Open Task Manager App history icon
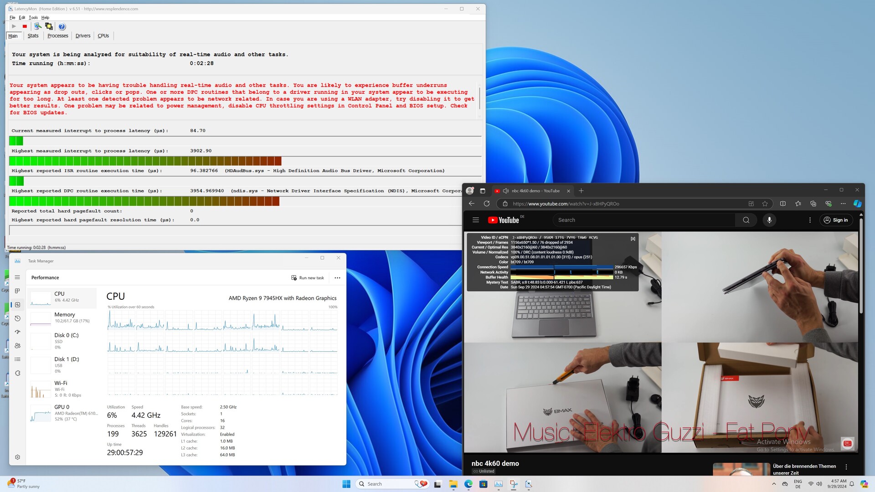Image resolution: width=875 pixels, height=492 pixels. point(17,318)
